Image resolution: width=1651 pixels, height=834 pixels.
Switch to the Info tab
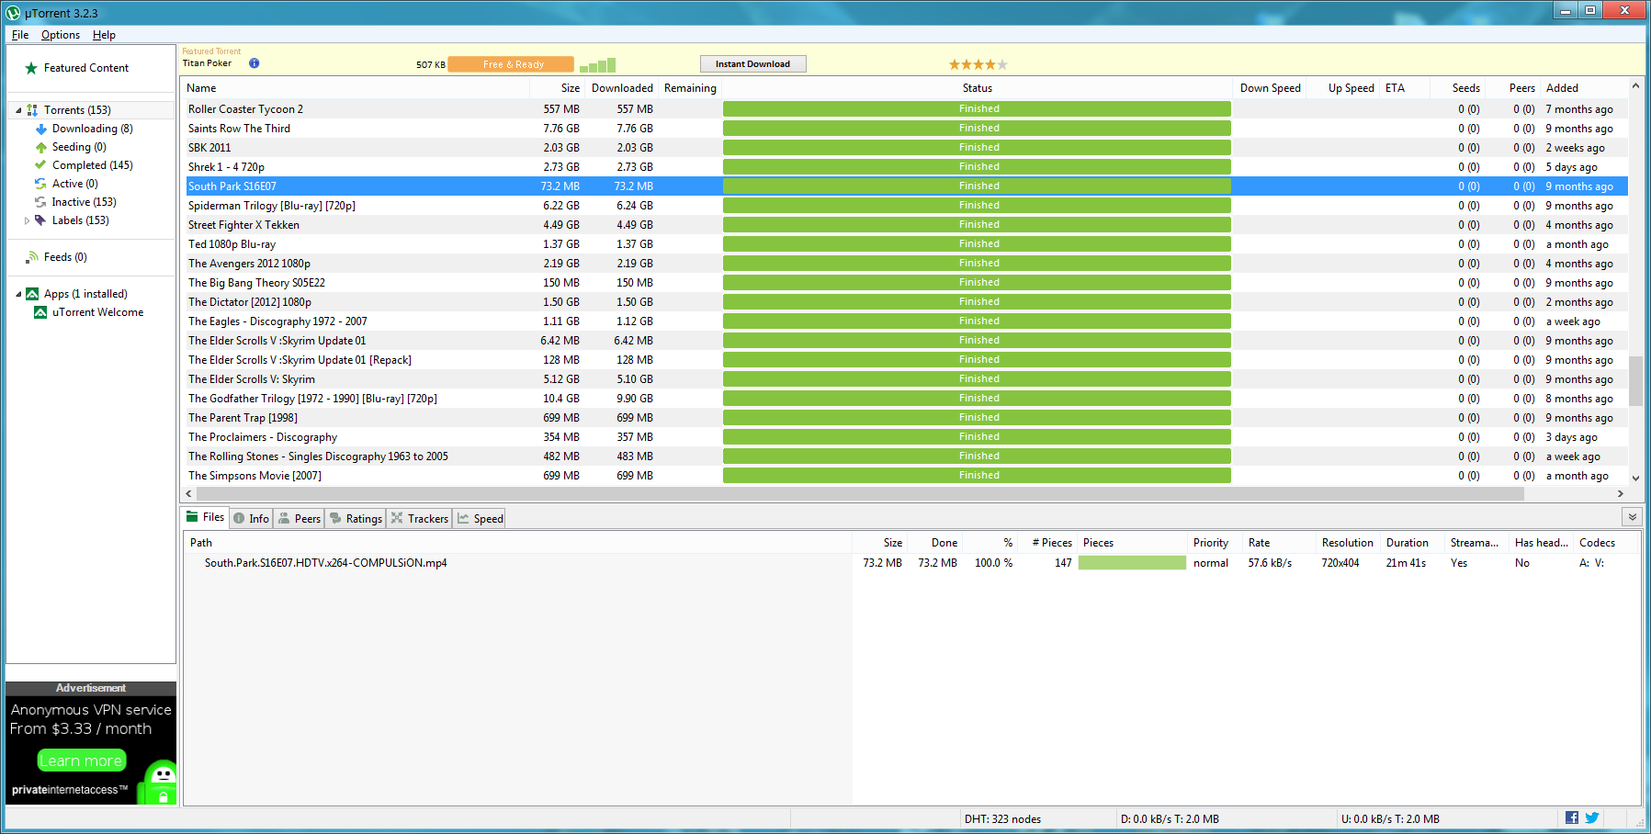click(x=251, y=519)
